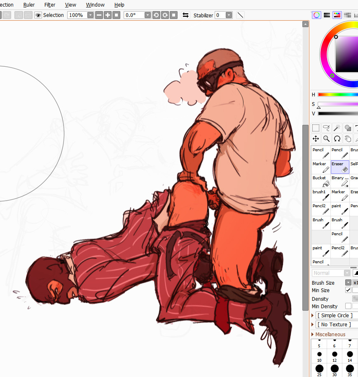Open the zoom percentage dropdown
The image size is (358, 377).
90,15
